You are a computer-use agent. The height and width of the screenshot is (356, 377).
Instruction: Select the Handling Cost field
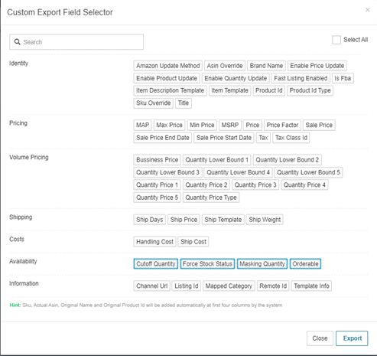click(154, 242)
